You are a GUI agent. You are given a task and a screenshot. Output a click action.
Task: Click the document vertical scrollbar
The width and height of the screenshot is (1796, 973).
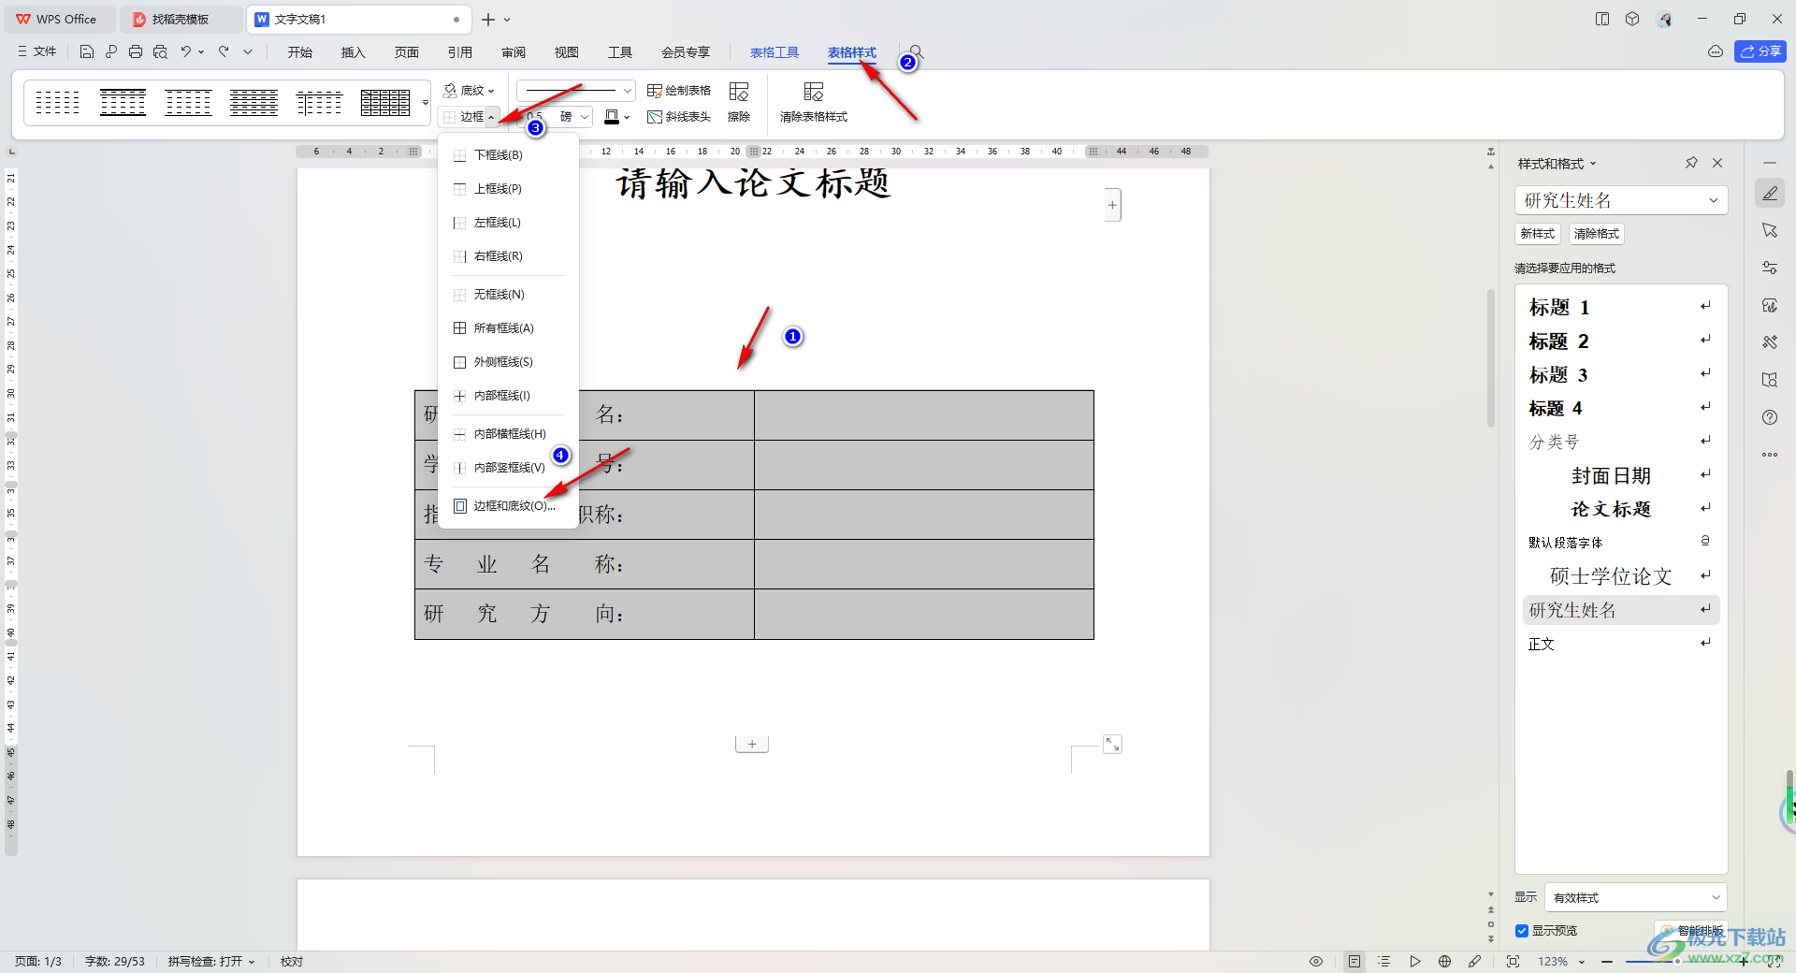(x=1491, y=359)
